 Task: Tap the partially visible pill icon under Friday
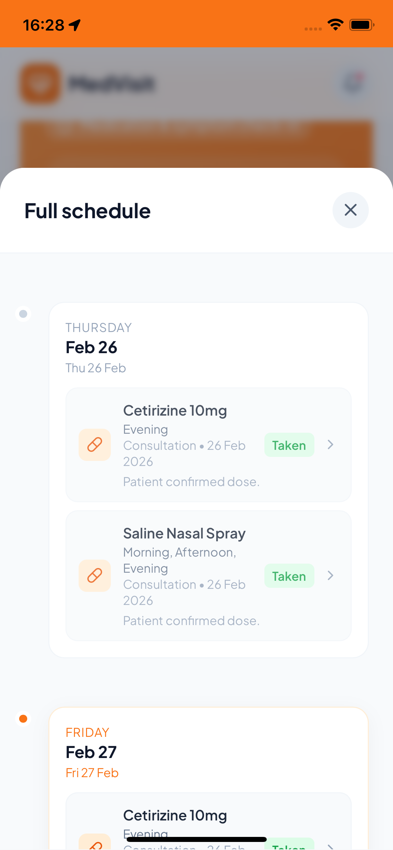click(95, 843)
